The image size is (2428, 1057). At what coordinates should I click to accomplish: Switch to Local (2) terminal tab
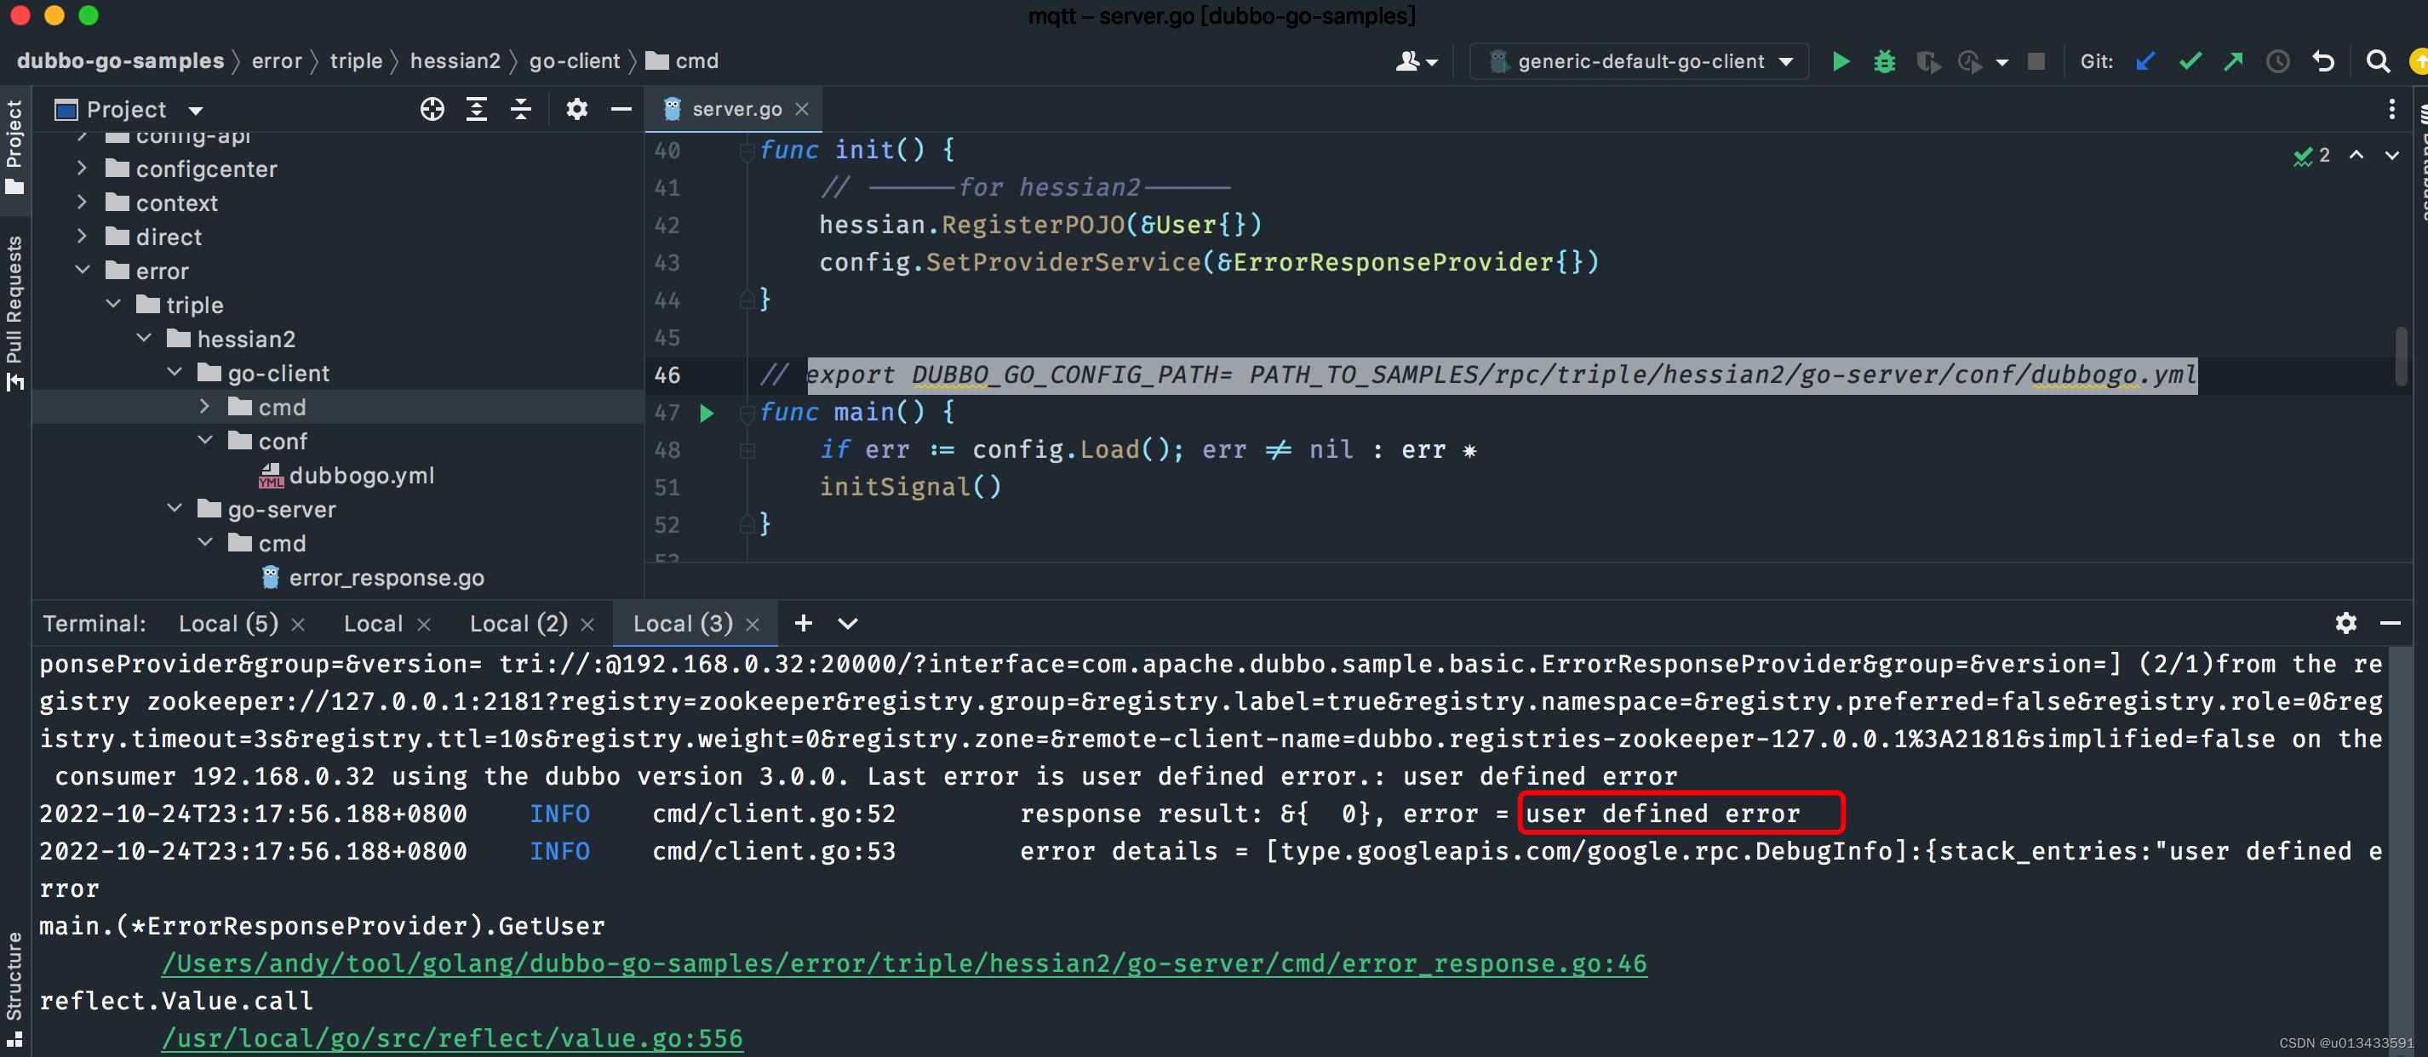point(518,624)
